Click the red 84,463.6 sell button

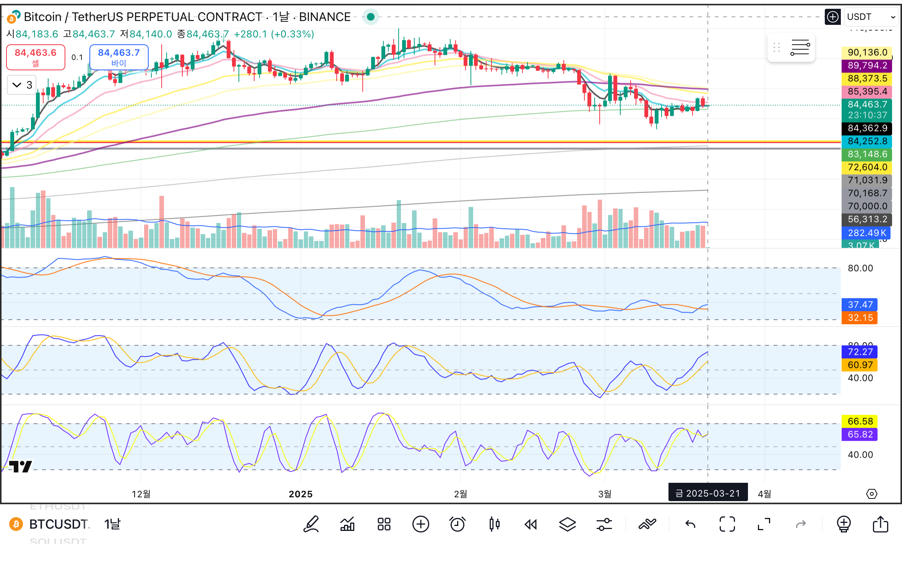[x=36, y=57]
